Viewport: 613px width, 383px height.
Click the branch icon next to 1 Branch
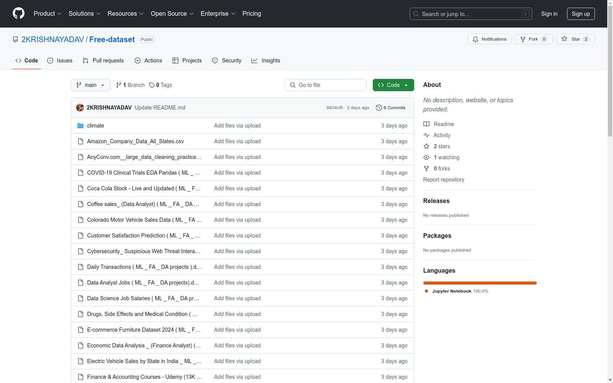(119, 85)
